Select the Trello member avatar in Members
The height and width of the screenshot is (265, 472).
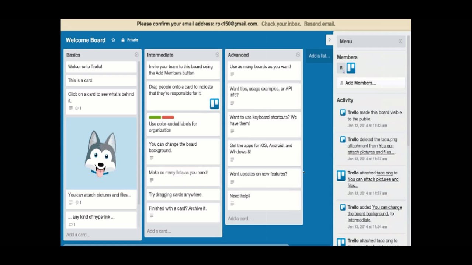pyautogui.click(x=351, y=68)
